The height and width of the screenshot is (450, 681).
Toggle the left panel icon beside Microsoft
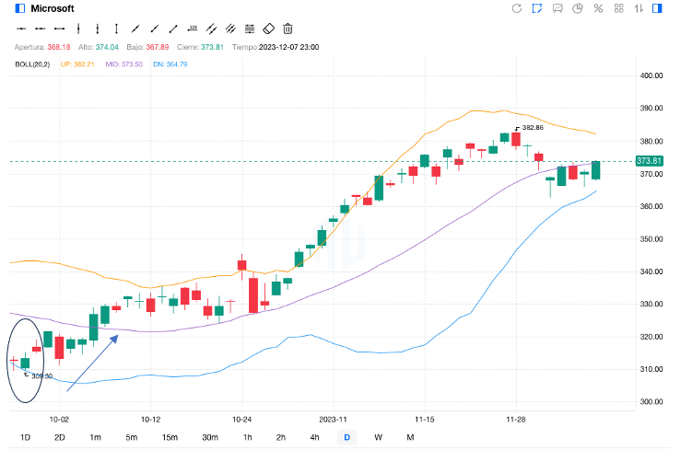pos(20,9)
